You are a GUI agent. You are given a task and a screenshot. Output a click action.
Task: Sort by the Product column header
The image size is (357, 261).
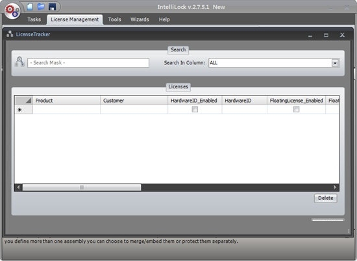tap(66, 101)
